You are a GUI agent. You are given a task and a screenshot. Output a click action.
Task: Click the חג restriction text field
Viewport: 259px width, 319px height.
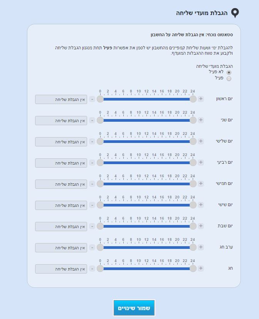(x=61, y=269)
